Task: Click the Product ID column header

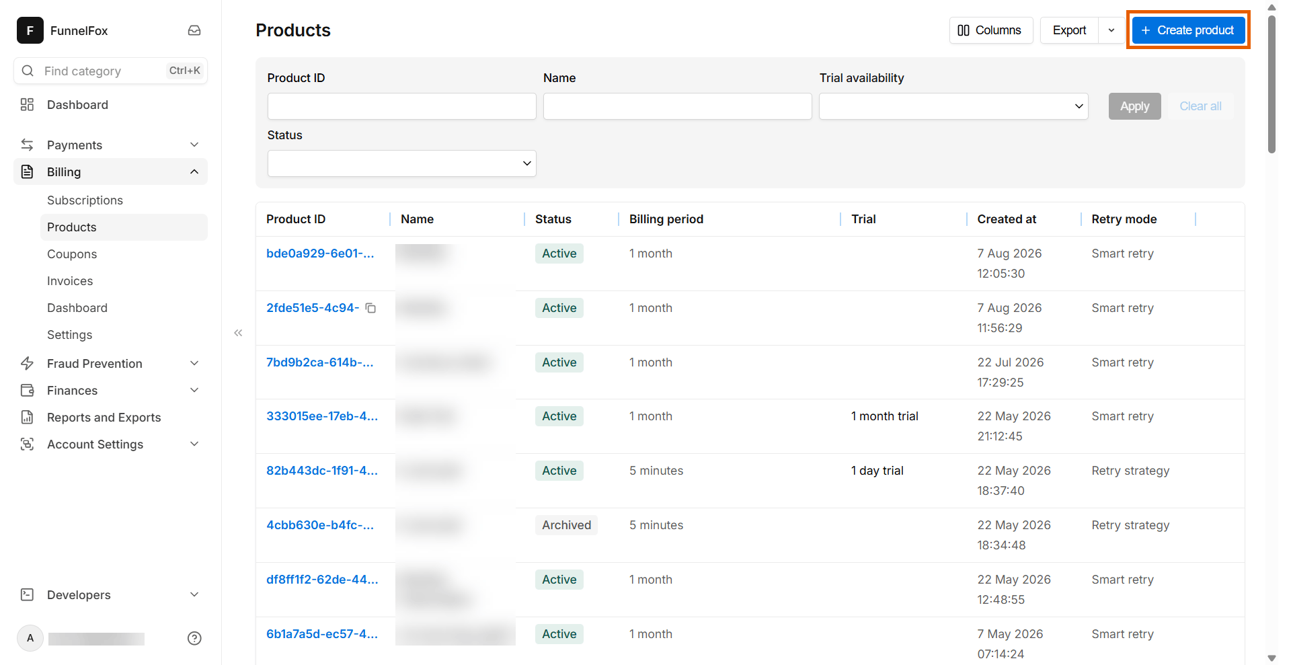Action: coord(296,219)
